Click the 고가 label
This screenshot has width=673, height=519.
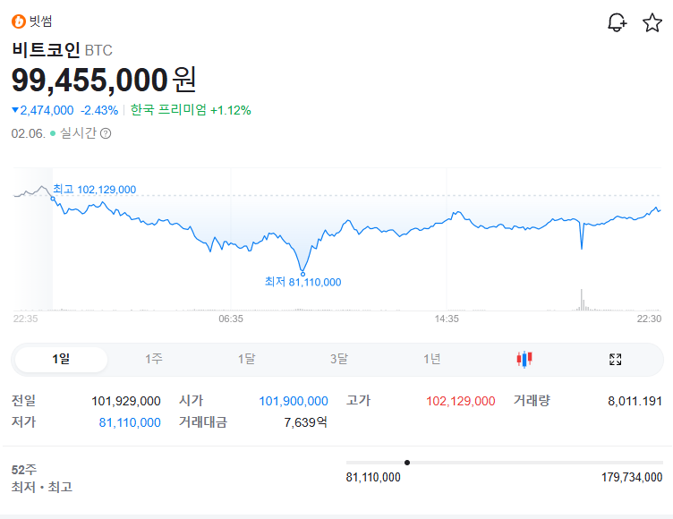(358, 401)
